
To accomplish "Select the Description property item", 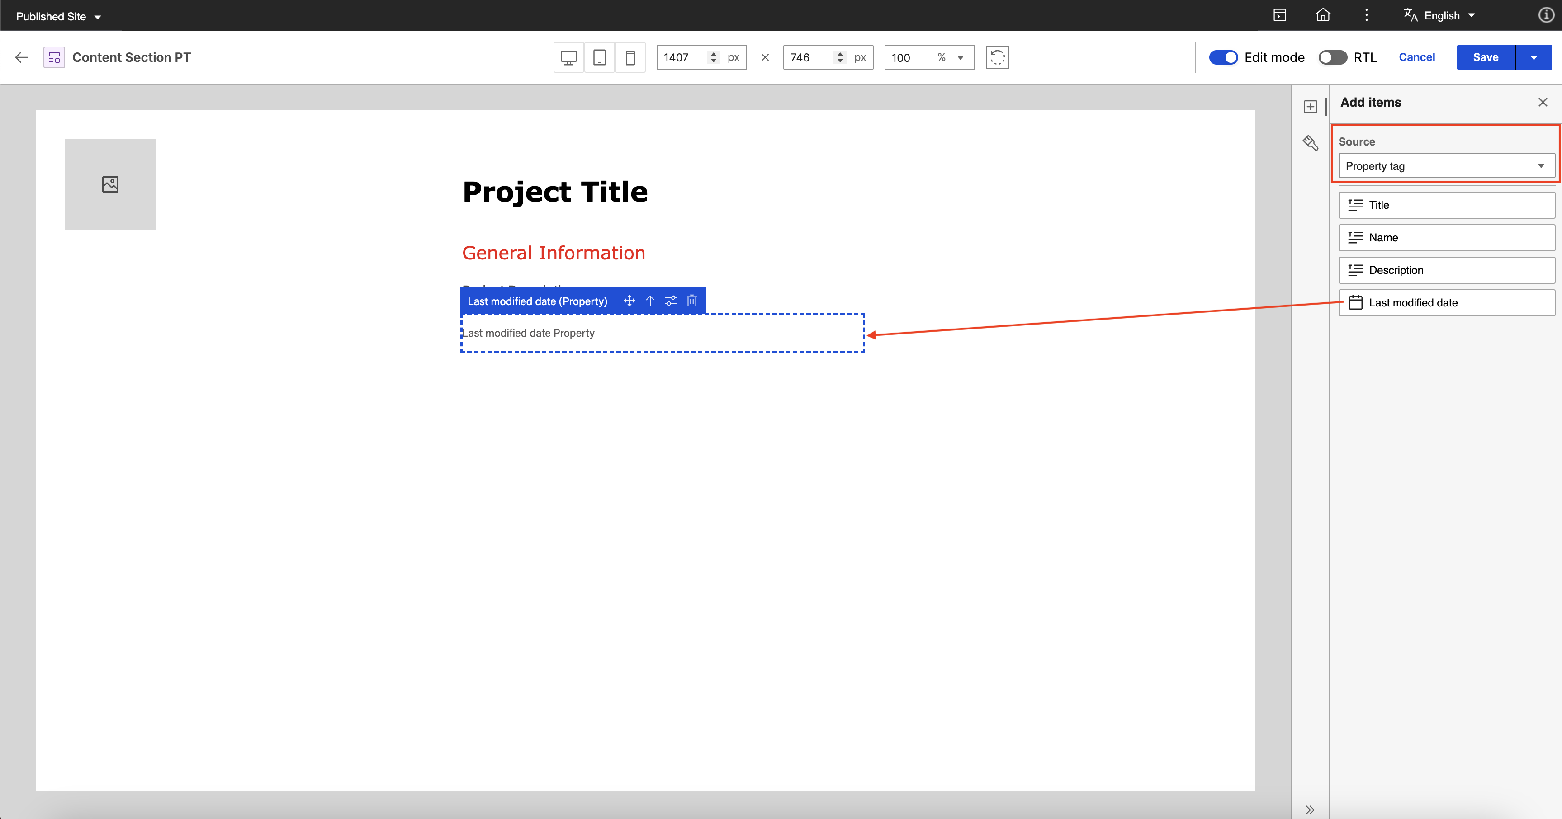I will 1446,270.
